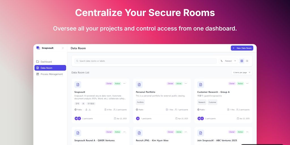This screenshot has height=145, width=290.
Task: Focus the search data rooms field
Action: click(145, 61)
